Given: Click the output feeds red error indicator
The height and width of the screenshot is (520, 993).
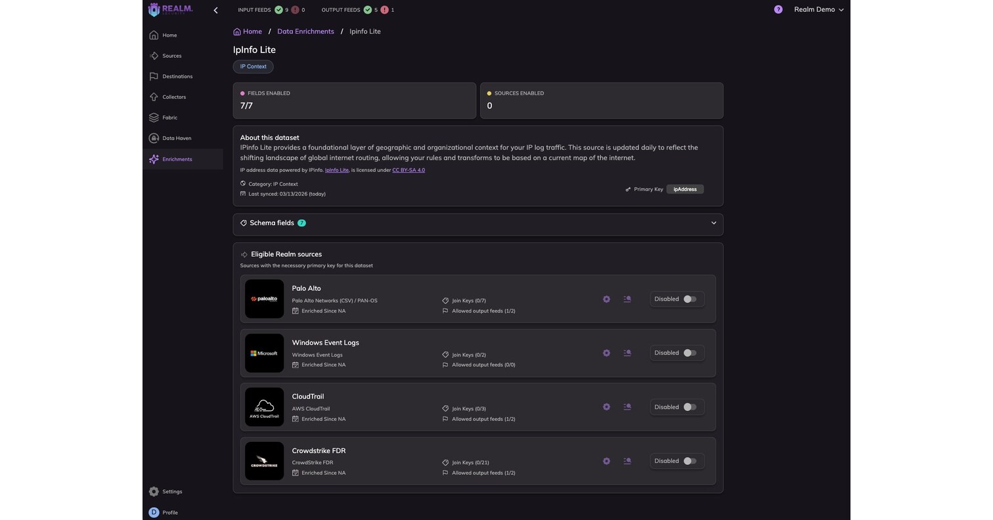Looking at the screenshot, I should click(384, 10).
